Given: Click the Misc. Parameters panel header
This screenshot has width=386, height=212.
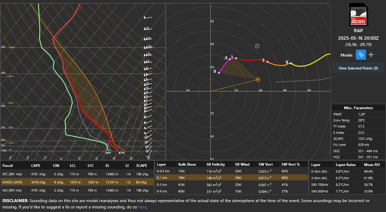Looking at the screenshot, I should 358,108.
